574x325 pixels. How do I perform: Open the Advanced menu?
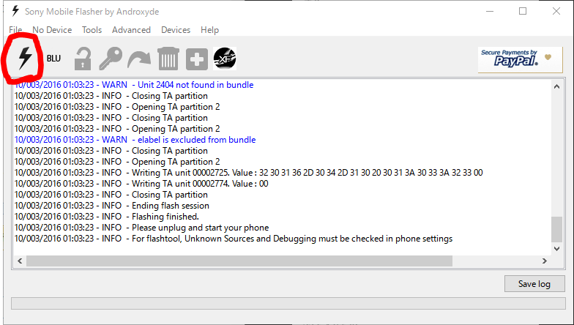pyautogui.click(x=131, y=29)
